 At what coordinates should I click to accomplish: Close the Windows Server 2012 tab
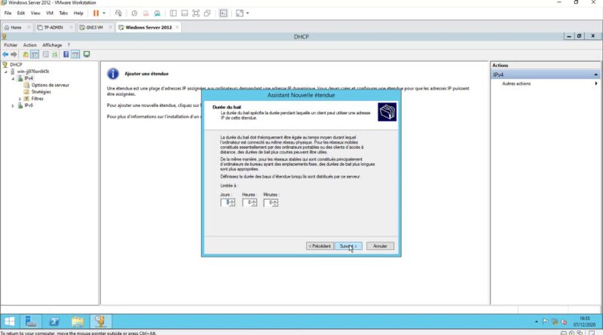[x=177, y=27]
